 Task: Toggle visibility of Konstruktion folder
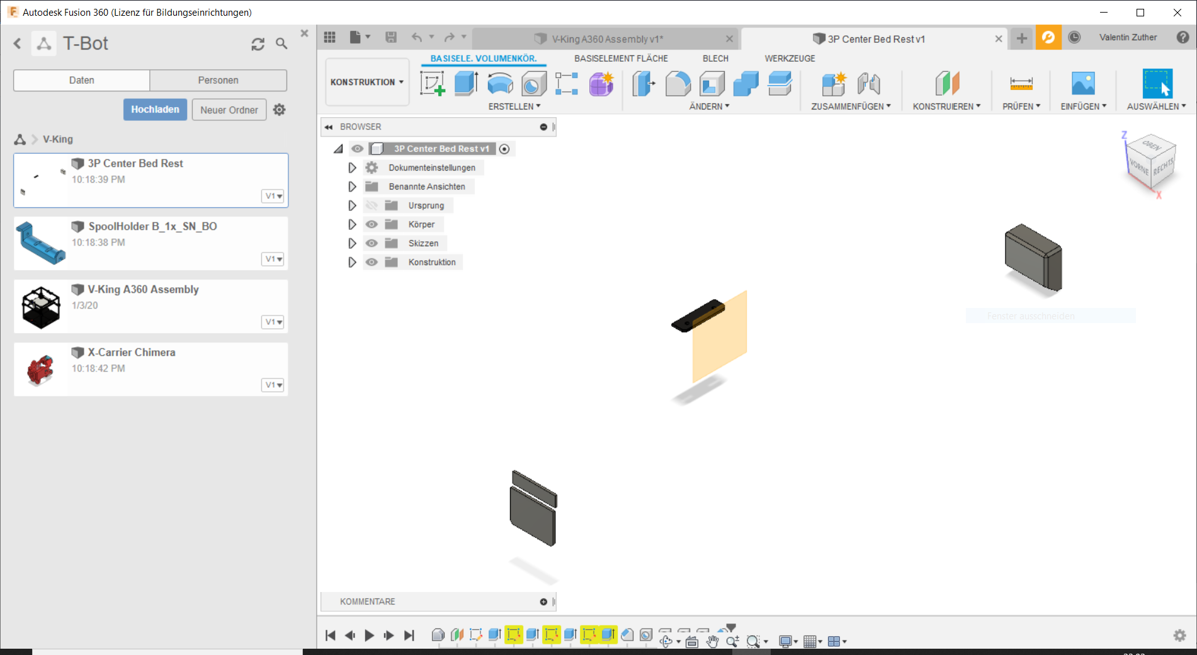[x=372, y=262]
